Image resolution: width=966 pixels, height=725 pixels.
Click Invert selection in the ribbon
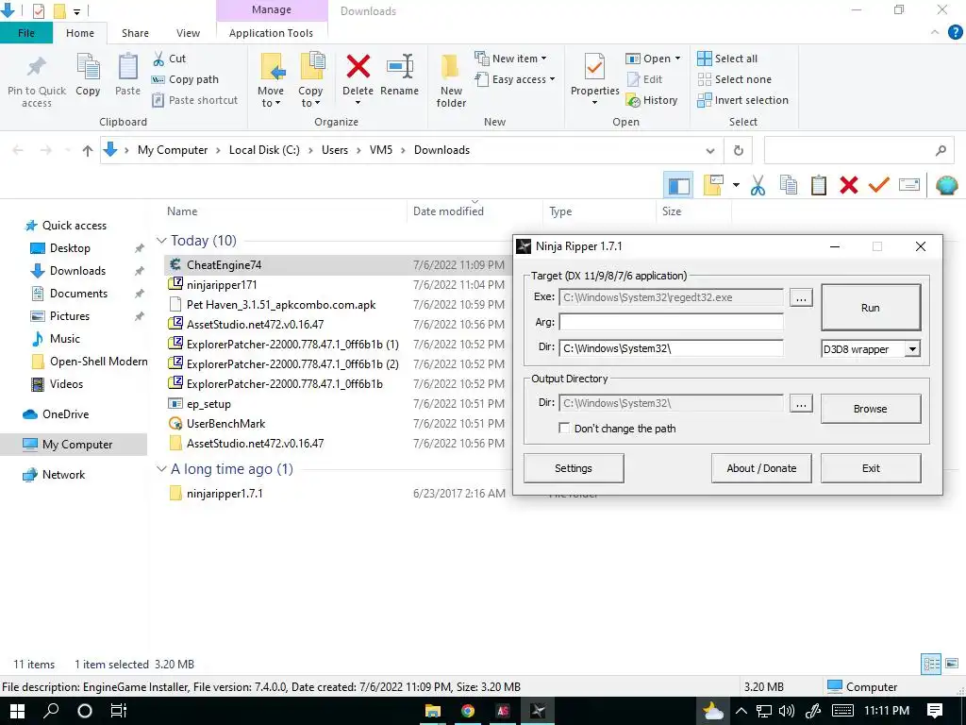(743, 100)
